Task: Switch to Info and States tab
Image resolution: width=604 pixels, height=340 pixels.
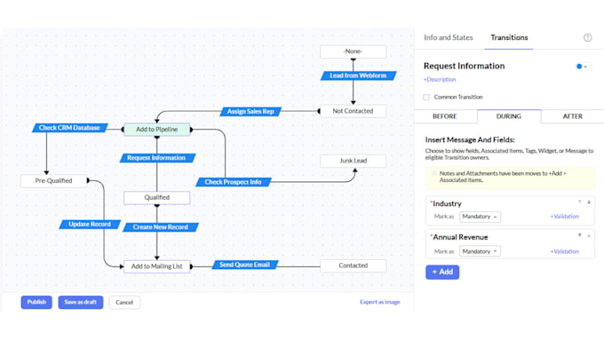Action: click(448, 38)
